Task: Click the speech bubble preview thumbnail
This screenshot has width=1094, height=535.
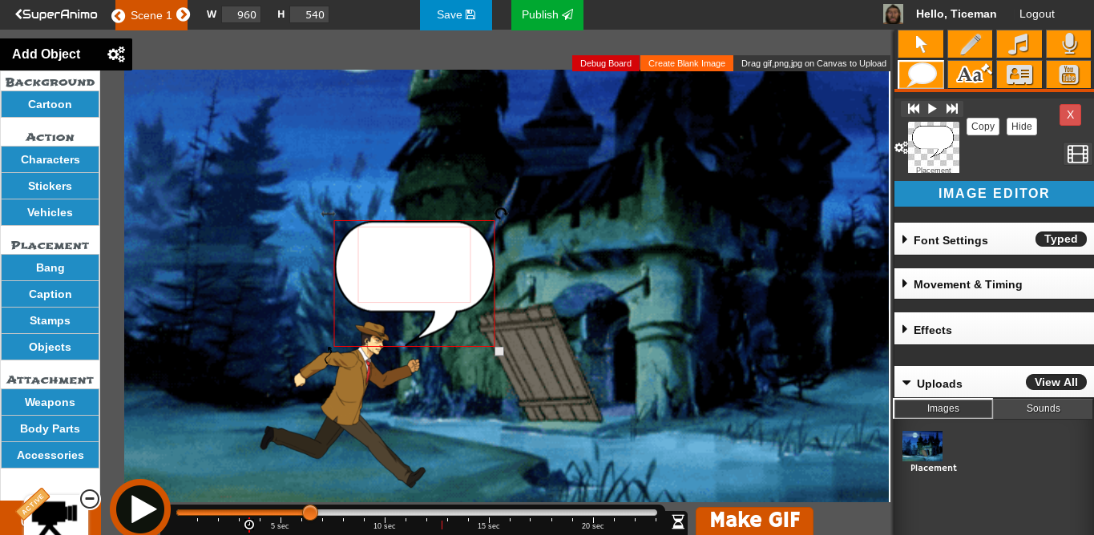Action: click(x=934, y=147)
